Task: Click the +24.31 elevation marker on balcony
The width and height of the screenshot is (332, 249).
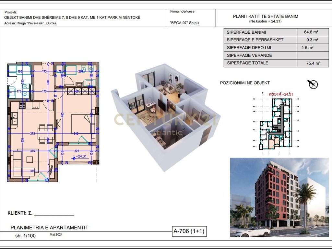Action: tap(81, 157)
